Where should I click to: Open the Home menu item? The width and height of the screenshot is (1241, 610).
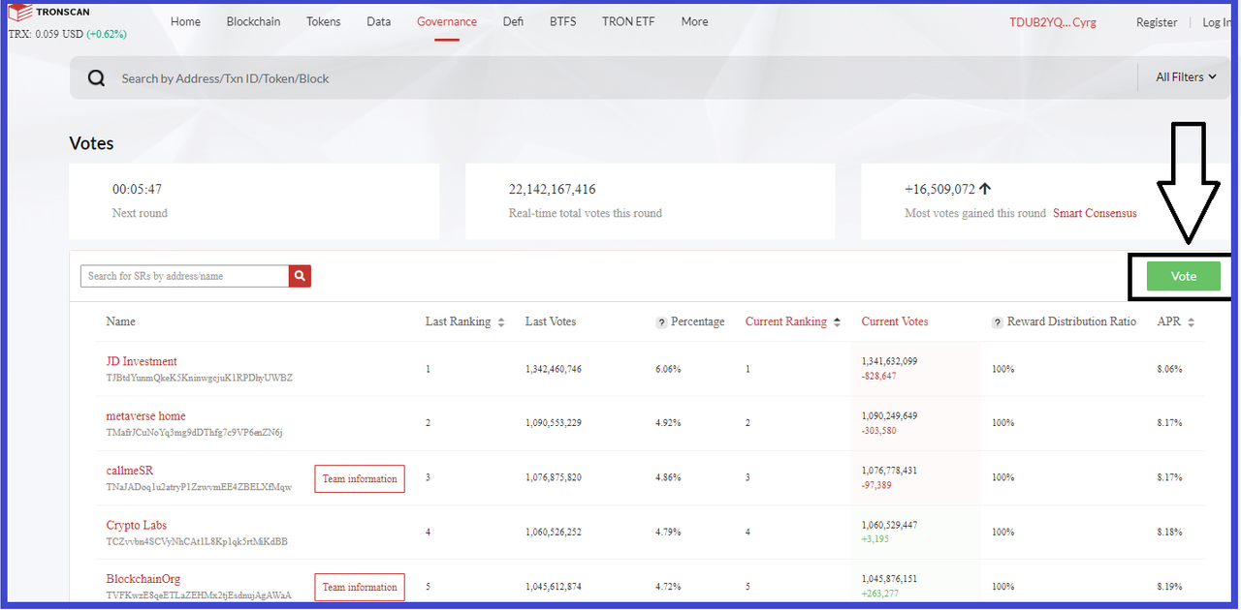(185, 21)
